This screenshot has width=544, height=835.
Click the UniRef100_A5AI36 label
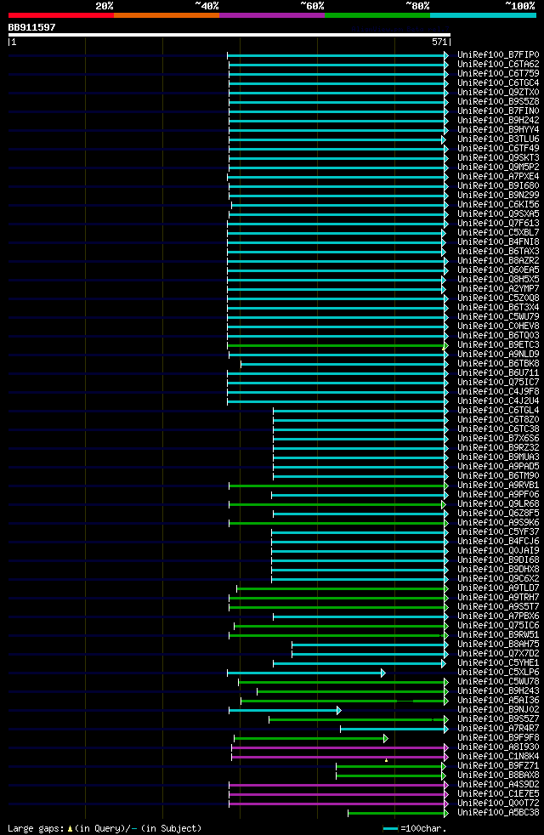coord(498,701)
